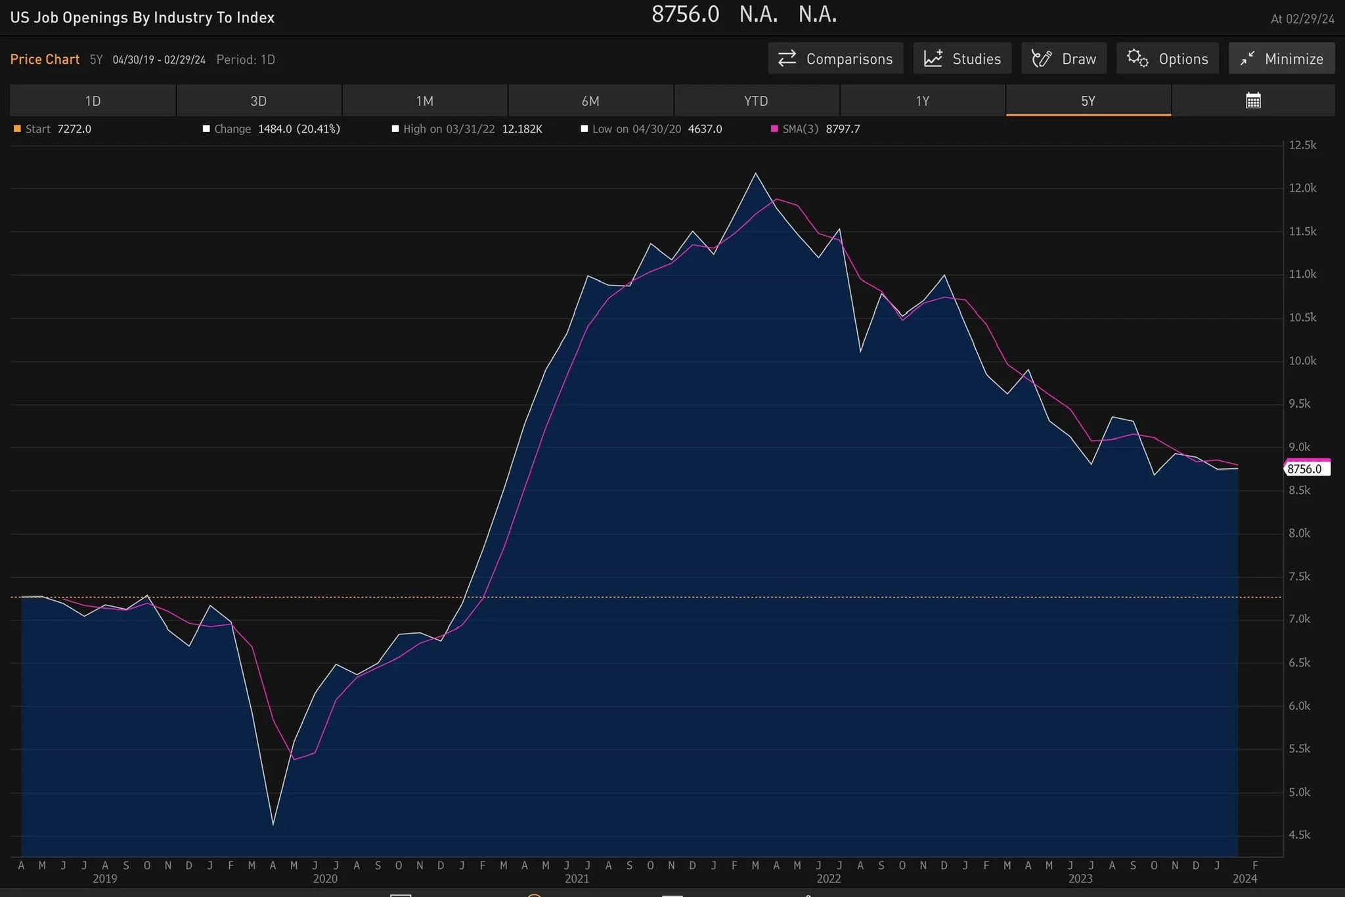The width and height of the screenshot is (1345, 897).
Task: Select the 1Y range tab
Action: (922, 100)
